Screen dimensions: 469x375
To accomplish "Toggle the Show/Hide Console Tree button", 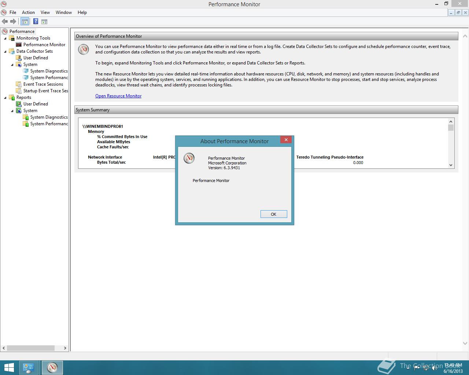I will coord(25,22).
